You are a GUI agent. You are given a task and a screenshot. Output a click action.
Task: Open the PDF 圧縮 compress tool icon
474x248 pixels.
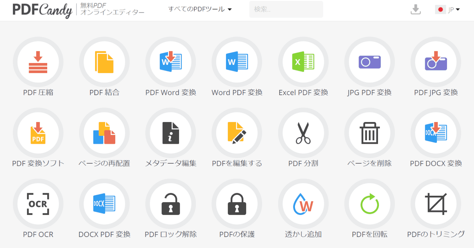(38, 62)
